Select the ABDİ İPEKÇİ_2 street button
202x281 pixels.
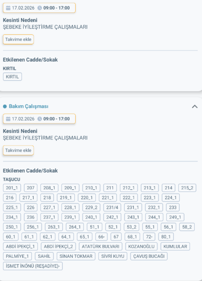coord(58,246)
